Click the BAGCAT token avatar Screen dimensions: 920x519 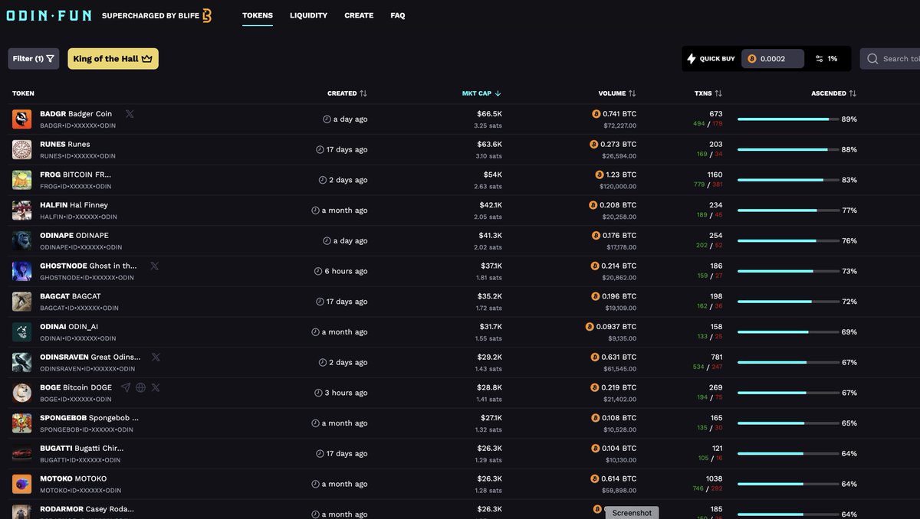(x=21, y=302)
